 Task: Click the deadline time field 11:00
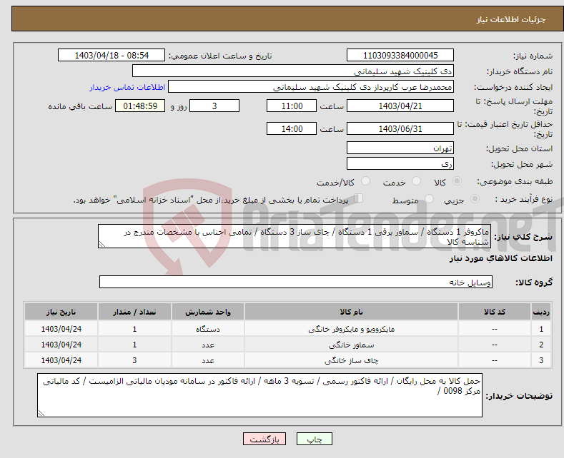pos(292,106)
